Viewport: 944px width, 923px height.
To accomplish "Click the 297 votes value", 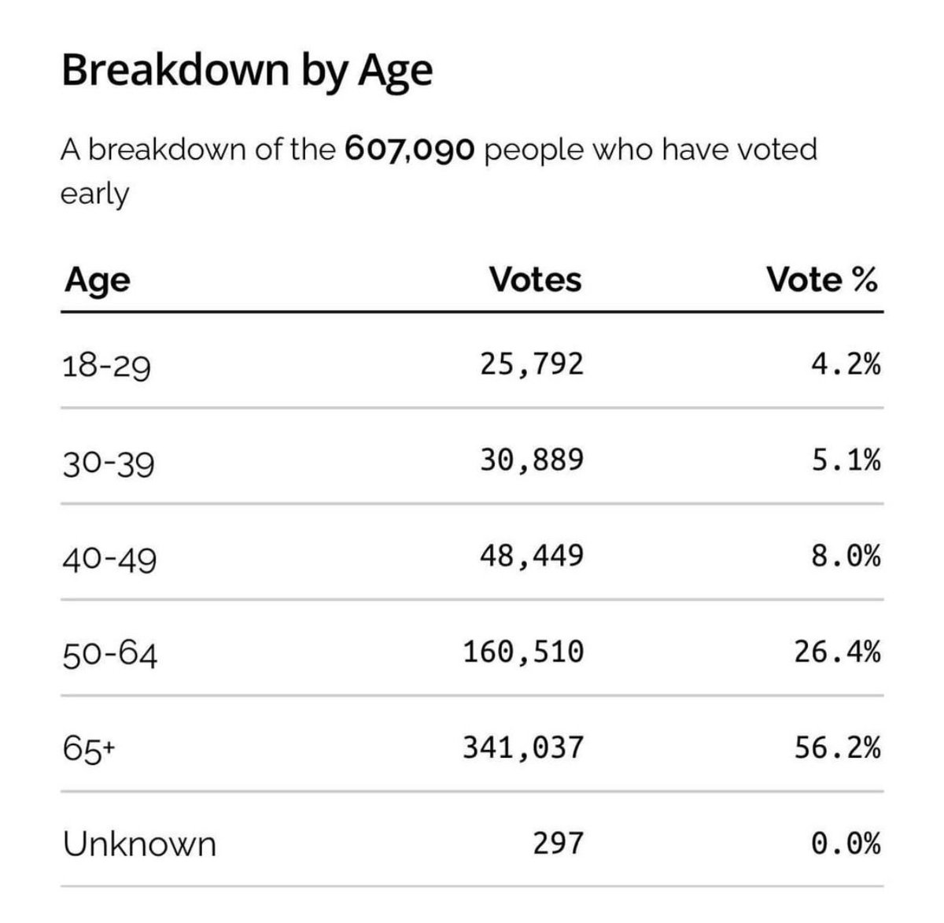I will coord(558,844).
